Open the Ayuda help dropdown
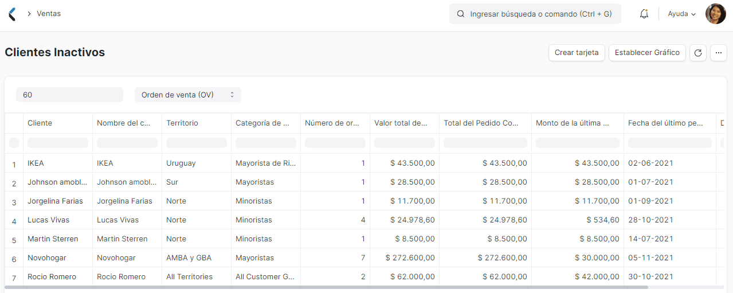 682,14
